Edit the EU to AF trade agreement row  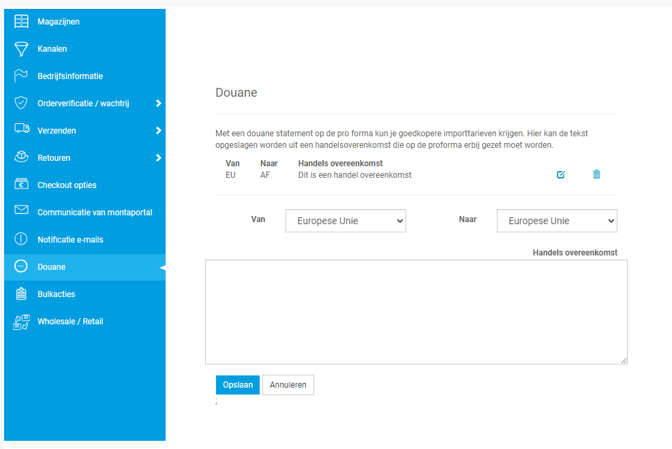pos(561,174)
